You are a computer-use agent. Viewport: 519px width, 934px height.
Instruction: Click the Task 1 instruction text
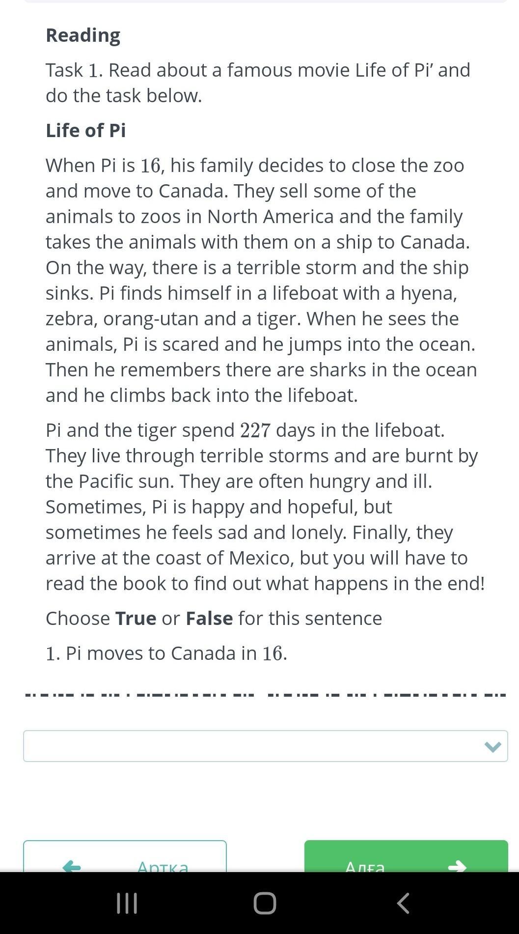(x=258, y=83)
